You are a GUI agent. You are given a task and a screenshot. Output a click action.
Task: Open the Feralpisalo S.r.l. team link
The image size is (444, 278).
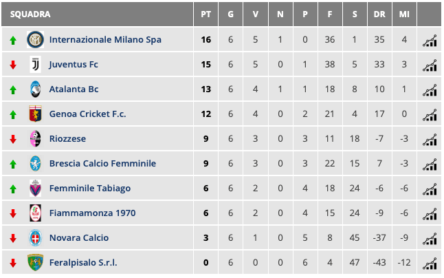pyautogui.click(x=82, y=263)
